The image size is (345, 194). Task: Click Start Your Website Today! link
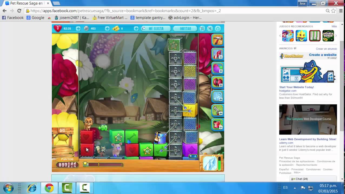point(297,87)
